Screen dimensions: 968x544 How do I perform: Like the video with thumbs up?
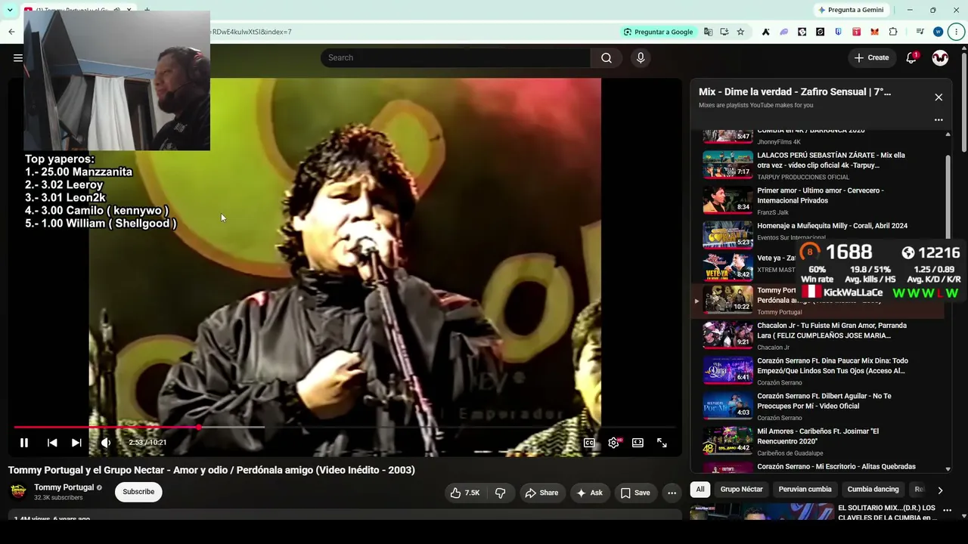[x=464, y=493]
